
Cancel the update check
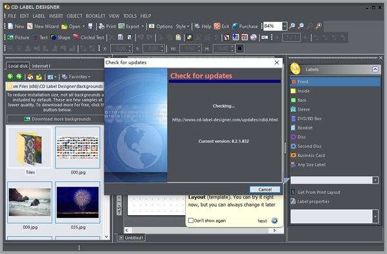click(265, 189)
